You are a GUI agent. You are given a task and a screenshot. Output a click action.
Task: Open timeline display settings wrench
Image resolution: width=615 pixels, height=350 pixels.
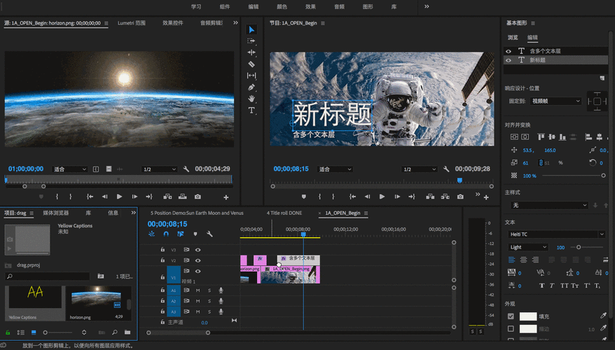209,234
